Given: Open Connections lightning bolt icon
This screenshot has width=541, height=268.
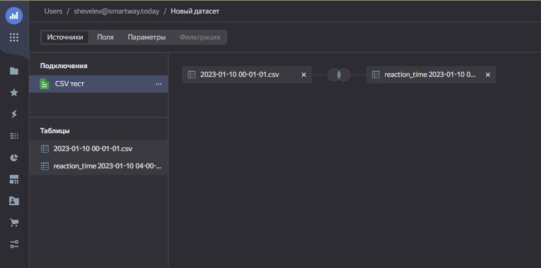Looking at the screenshot, I should point(14,114).
